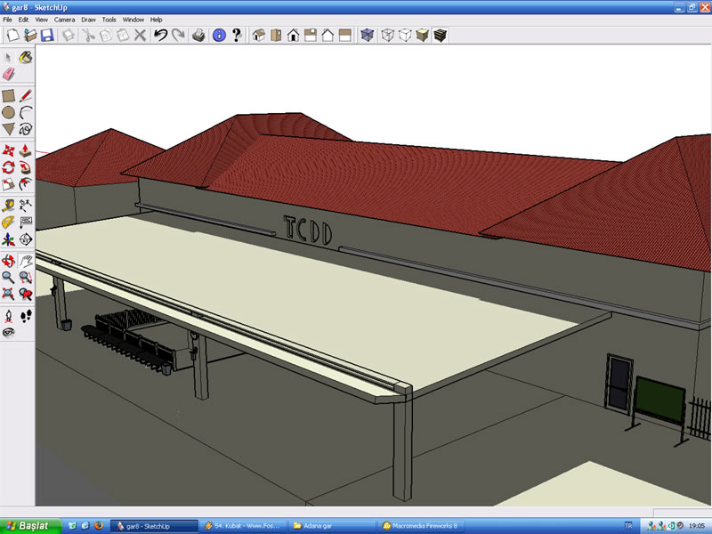Pick the Polygon triangle tool

pos(8,129)
